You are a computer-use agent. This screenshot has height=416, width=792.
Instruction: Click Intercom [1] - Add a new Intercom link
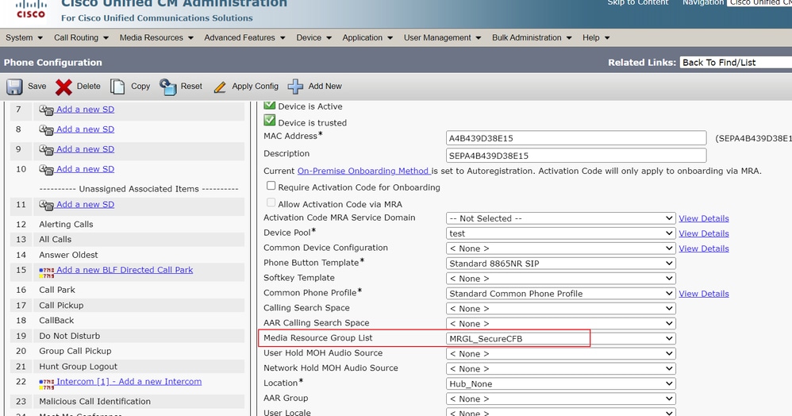tap(129, 382)
